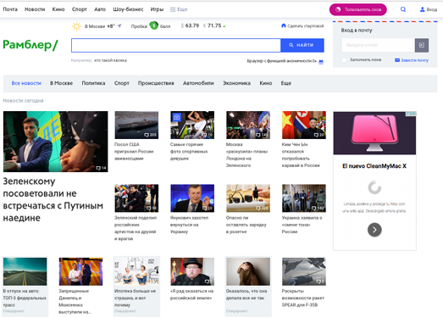Open Kim Jong Un flags thumbnail
Screen dimensions: 443x318
tap(304, 125)
